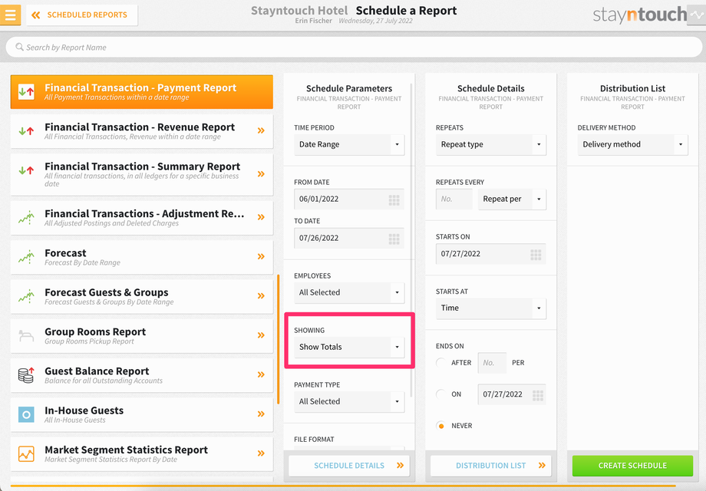Click the staynтouch activity icon in header
Viewport: 706px width, 491px height.
click(696, 15)
